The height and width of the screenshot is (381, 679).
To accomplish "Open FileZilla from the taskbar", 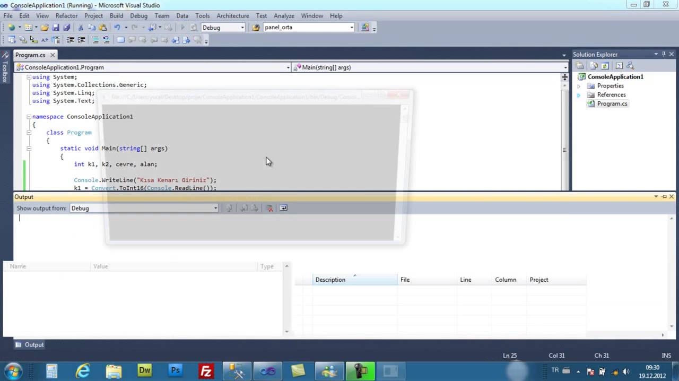I will pos(206,370).
